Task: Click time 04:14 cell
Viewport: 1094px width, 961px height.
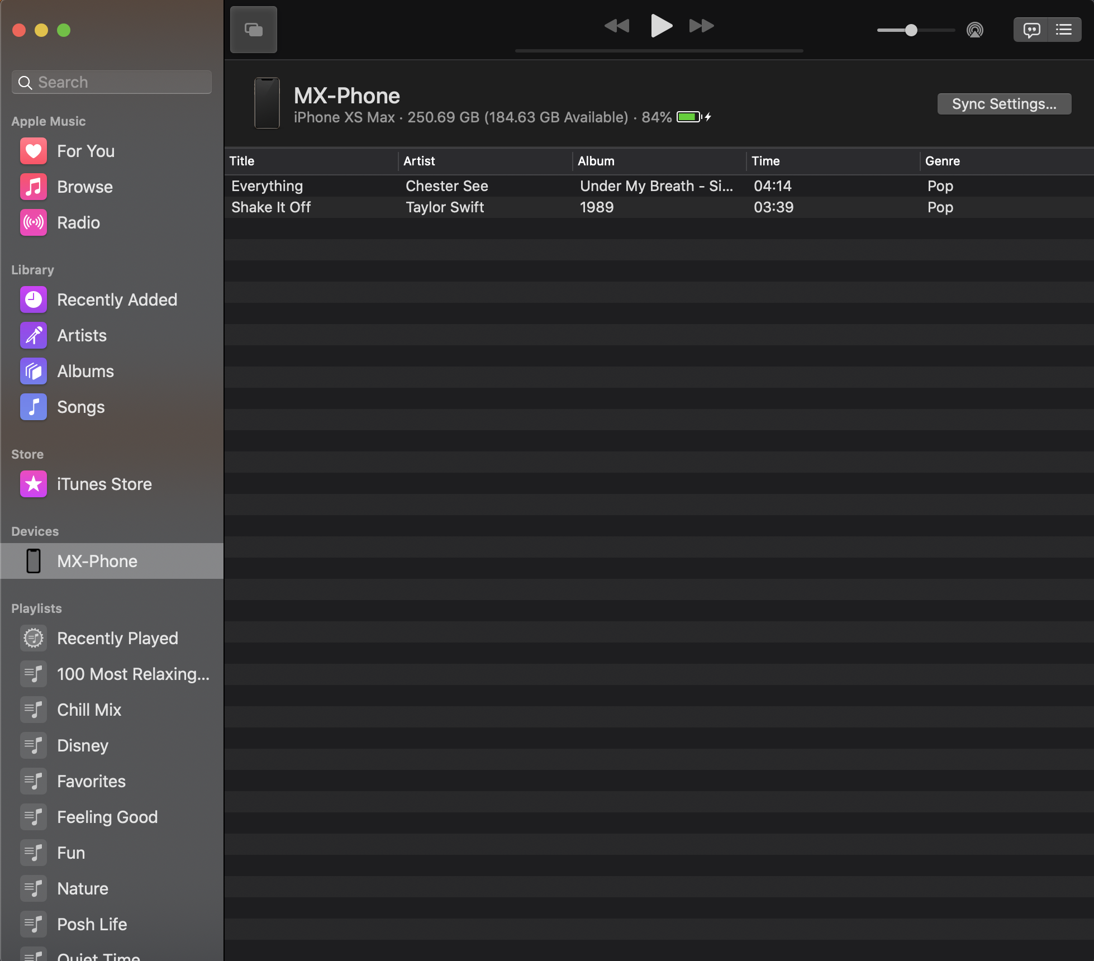Action: [773, 186]
